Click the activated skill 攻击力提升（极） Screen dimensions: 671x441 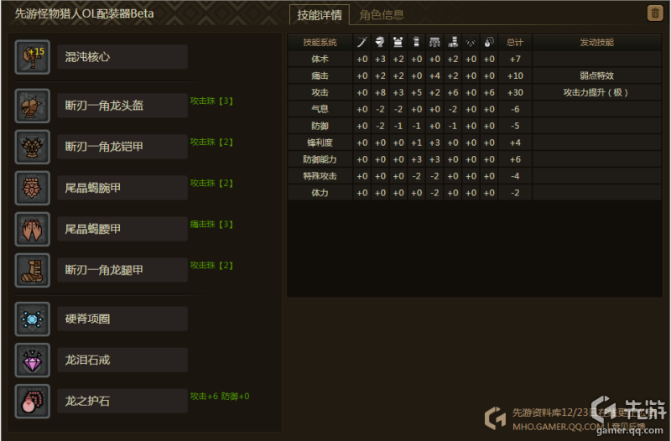(x=596, y=92)
